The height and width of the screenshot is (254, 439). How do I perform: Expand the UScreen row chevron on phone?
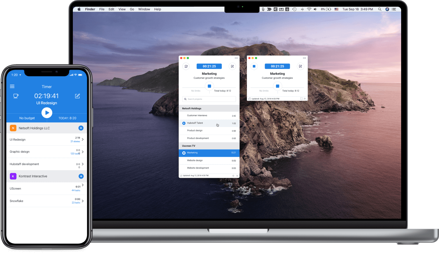pyautogui.click(x=83, y=185)
